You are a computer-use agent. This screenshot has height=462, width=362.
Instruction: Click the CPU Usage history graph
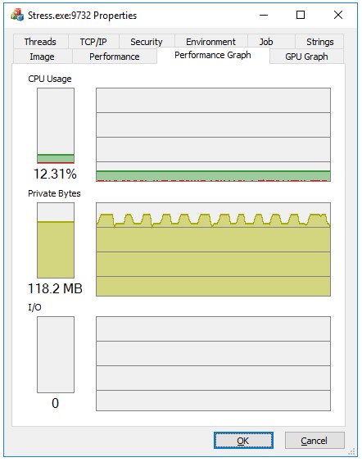tap(213, 134)
